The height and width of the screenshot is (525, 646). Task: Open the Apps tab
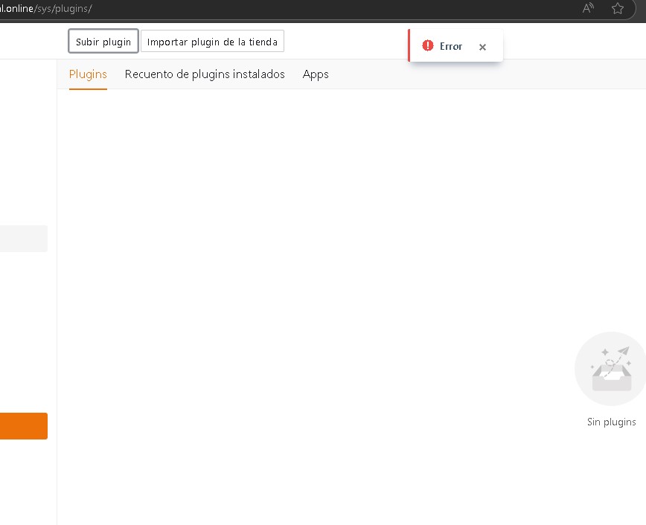(x=316, y=74)
